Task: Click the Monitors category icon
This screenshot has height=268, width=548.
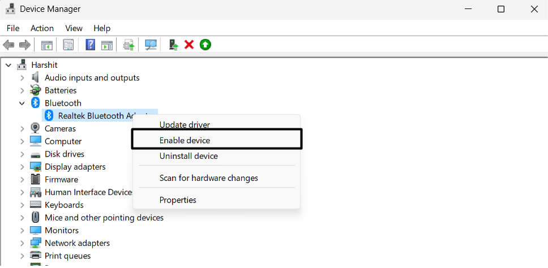Action: click(x=35, y=230)
